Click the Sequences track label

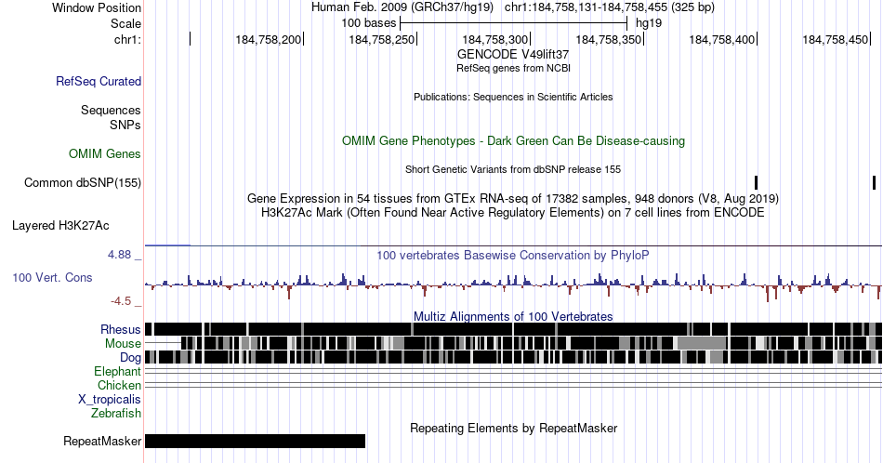(111, 110)
